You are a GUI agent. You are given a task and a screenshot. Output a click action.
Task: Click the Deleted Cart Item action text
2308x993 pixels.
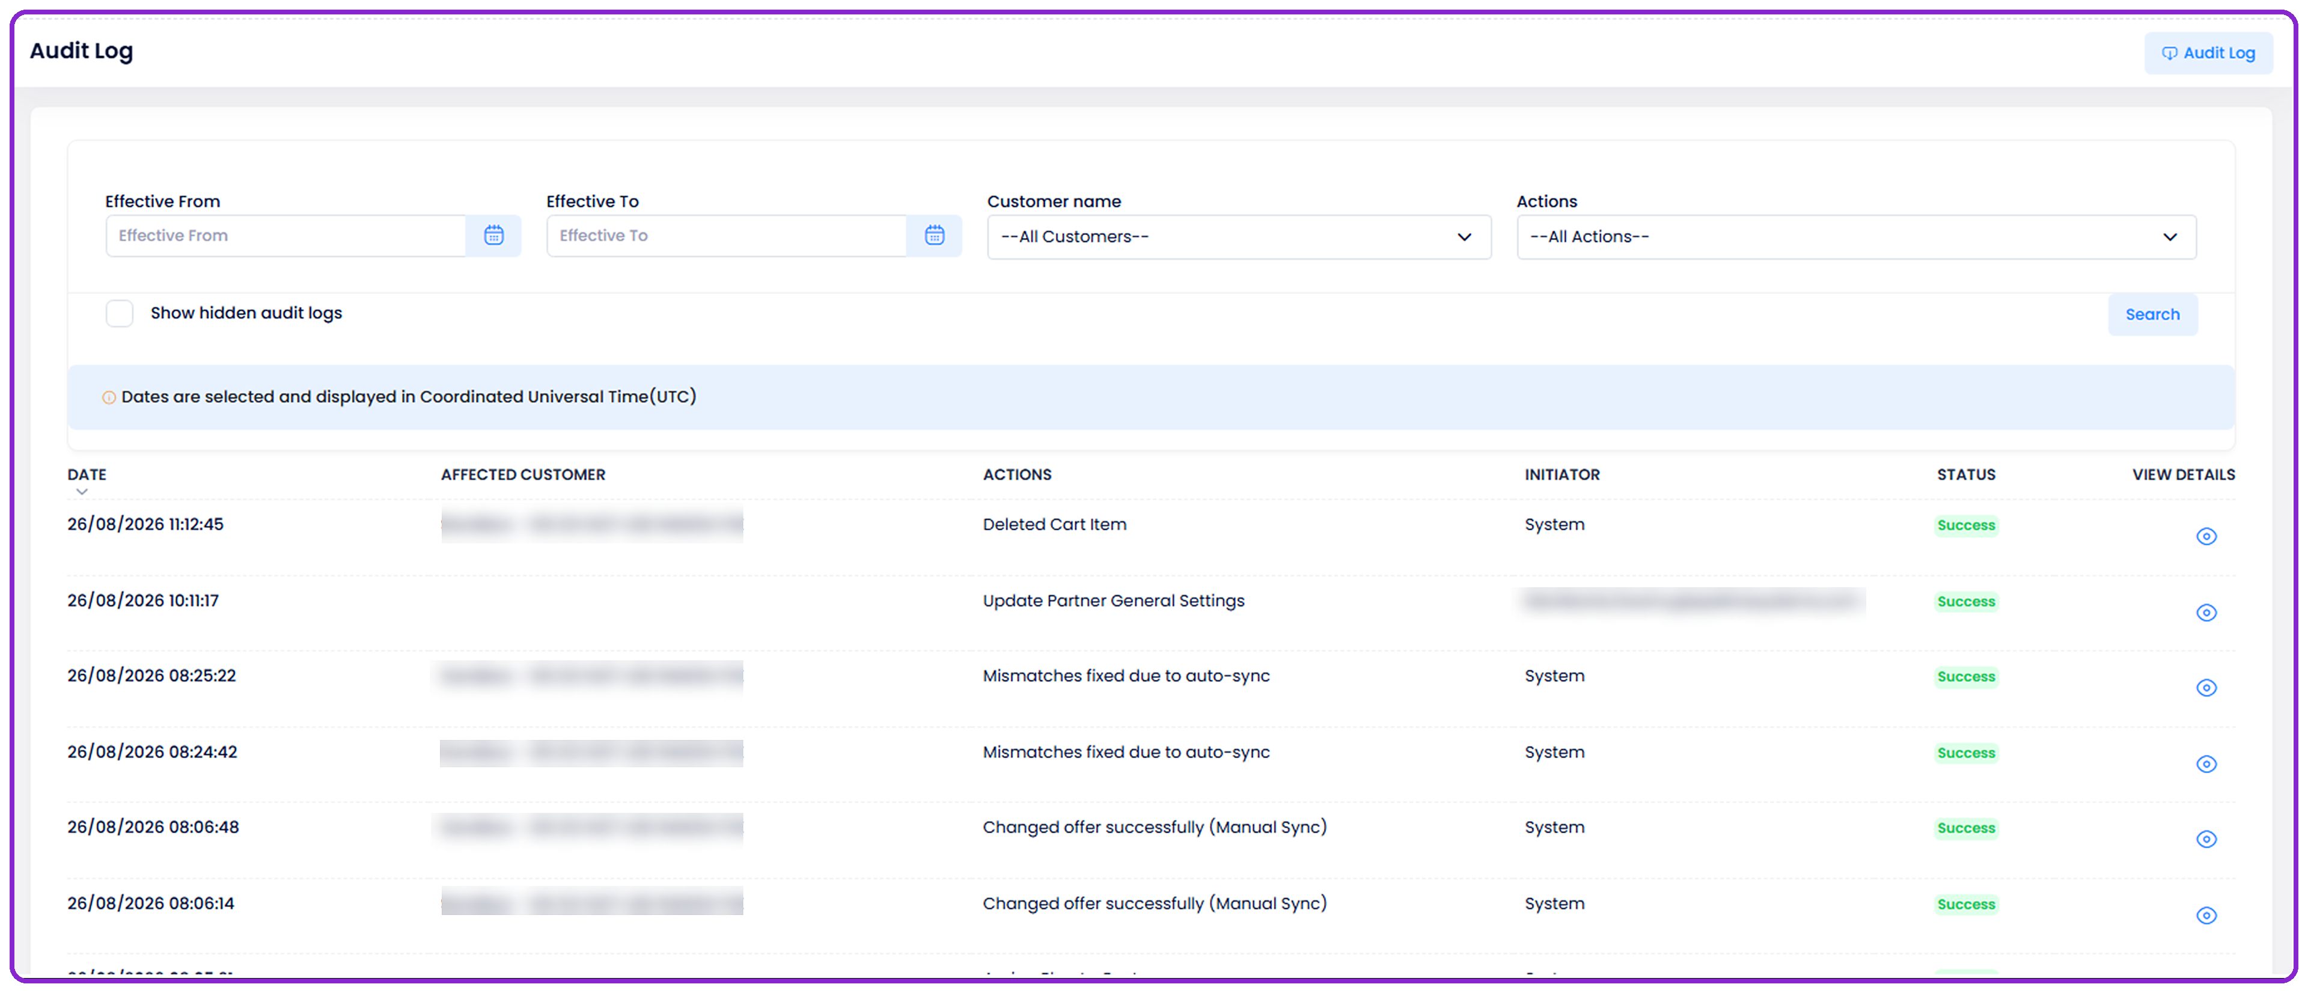(1055, 524)
